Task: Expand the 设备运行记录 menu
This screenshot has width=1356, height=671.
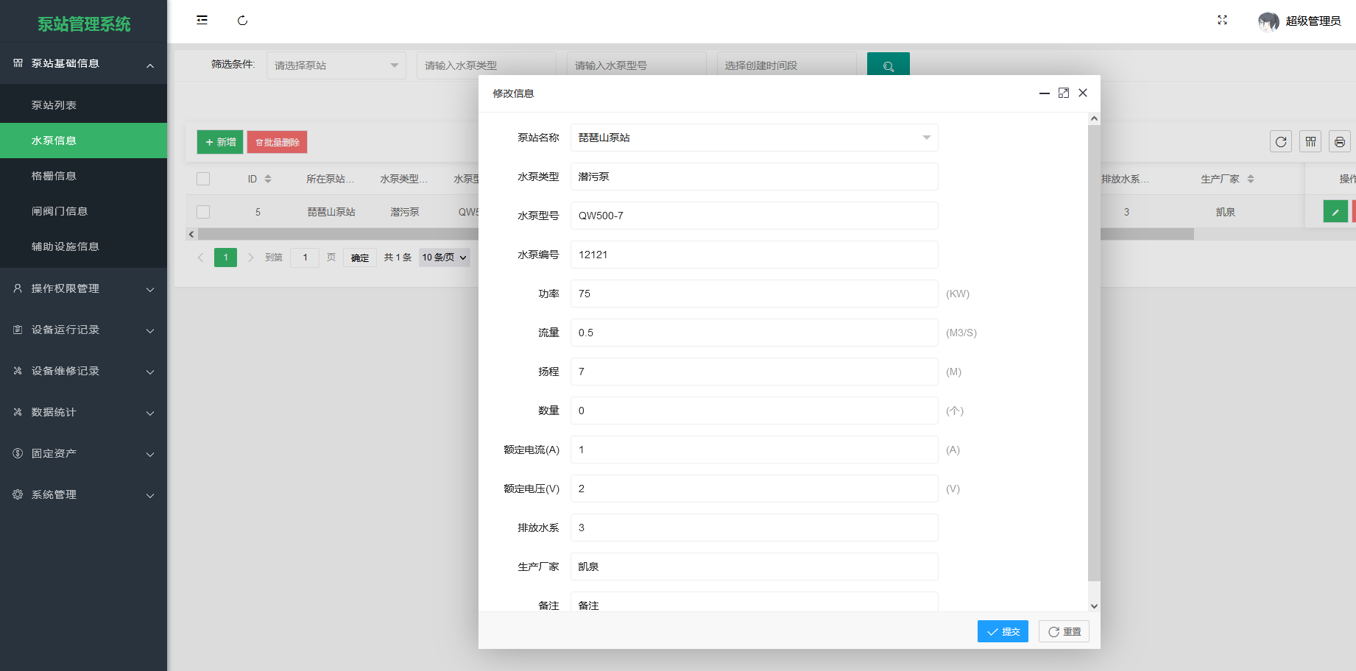Action: [84, 330]
